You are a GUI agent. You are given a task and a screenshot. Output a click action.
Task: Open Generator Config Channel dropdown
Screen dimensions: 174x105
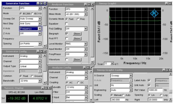point(30,61)
